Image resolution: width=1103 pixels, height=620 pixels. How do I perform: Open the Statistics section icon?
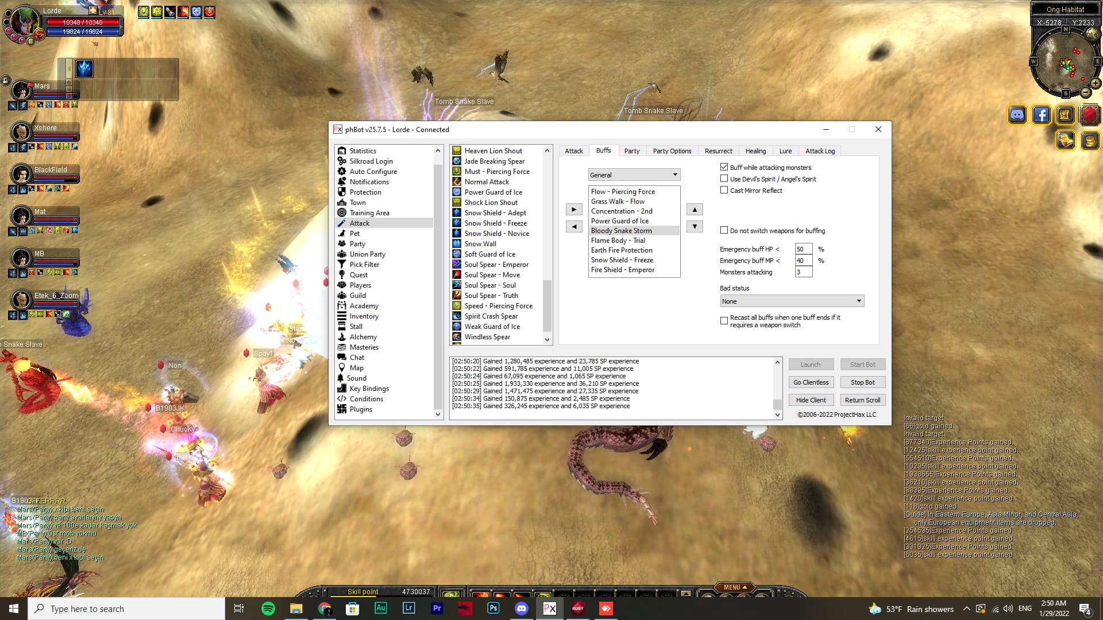(x=342, y=151)
